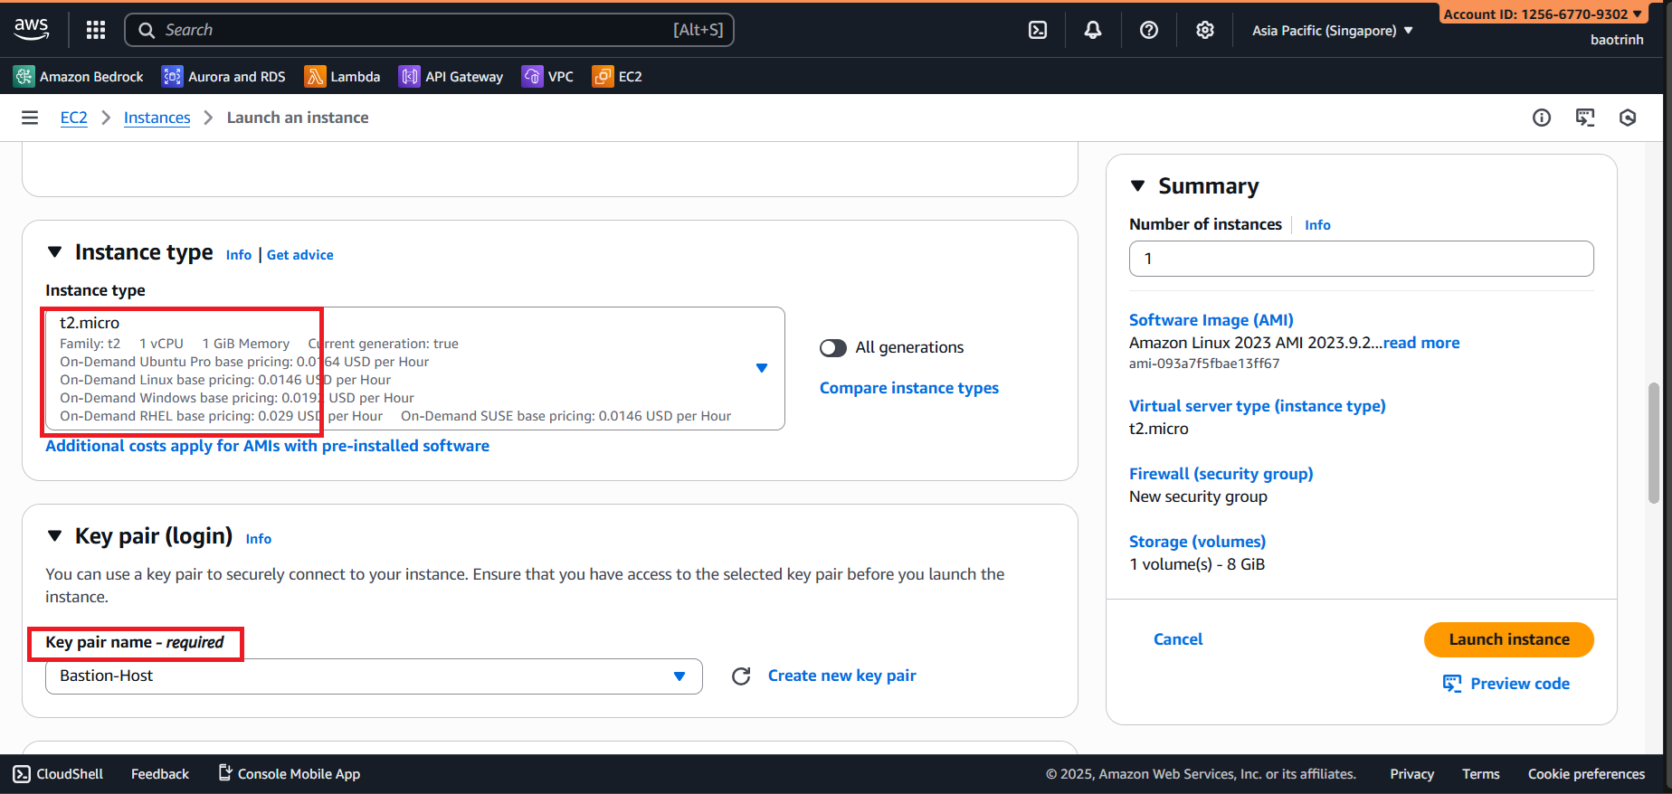1672x794 pixels.
Task: Open CloudShell from the top bar icon
Action: coord(1038,30)
